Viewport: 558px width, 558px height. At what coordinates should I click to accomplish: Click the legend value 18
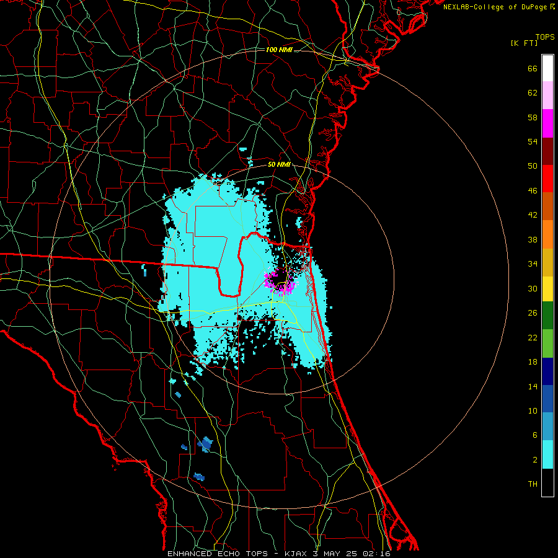(x=533, y=362)
